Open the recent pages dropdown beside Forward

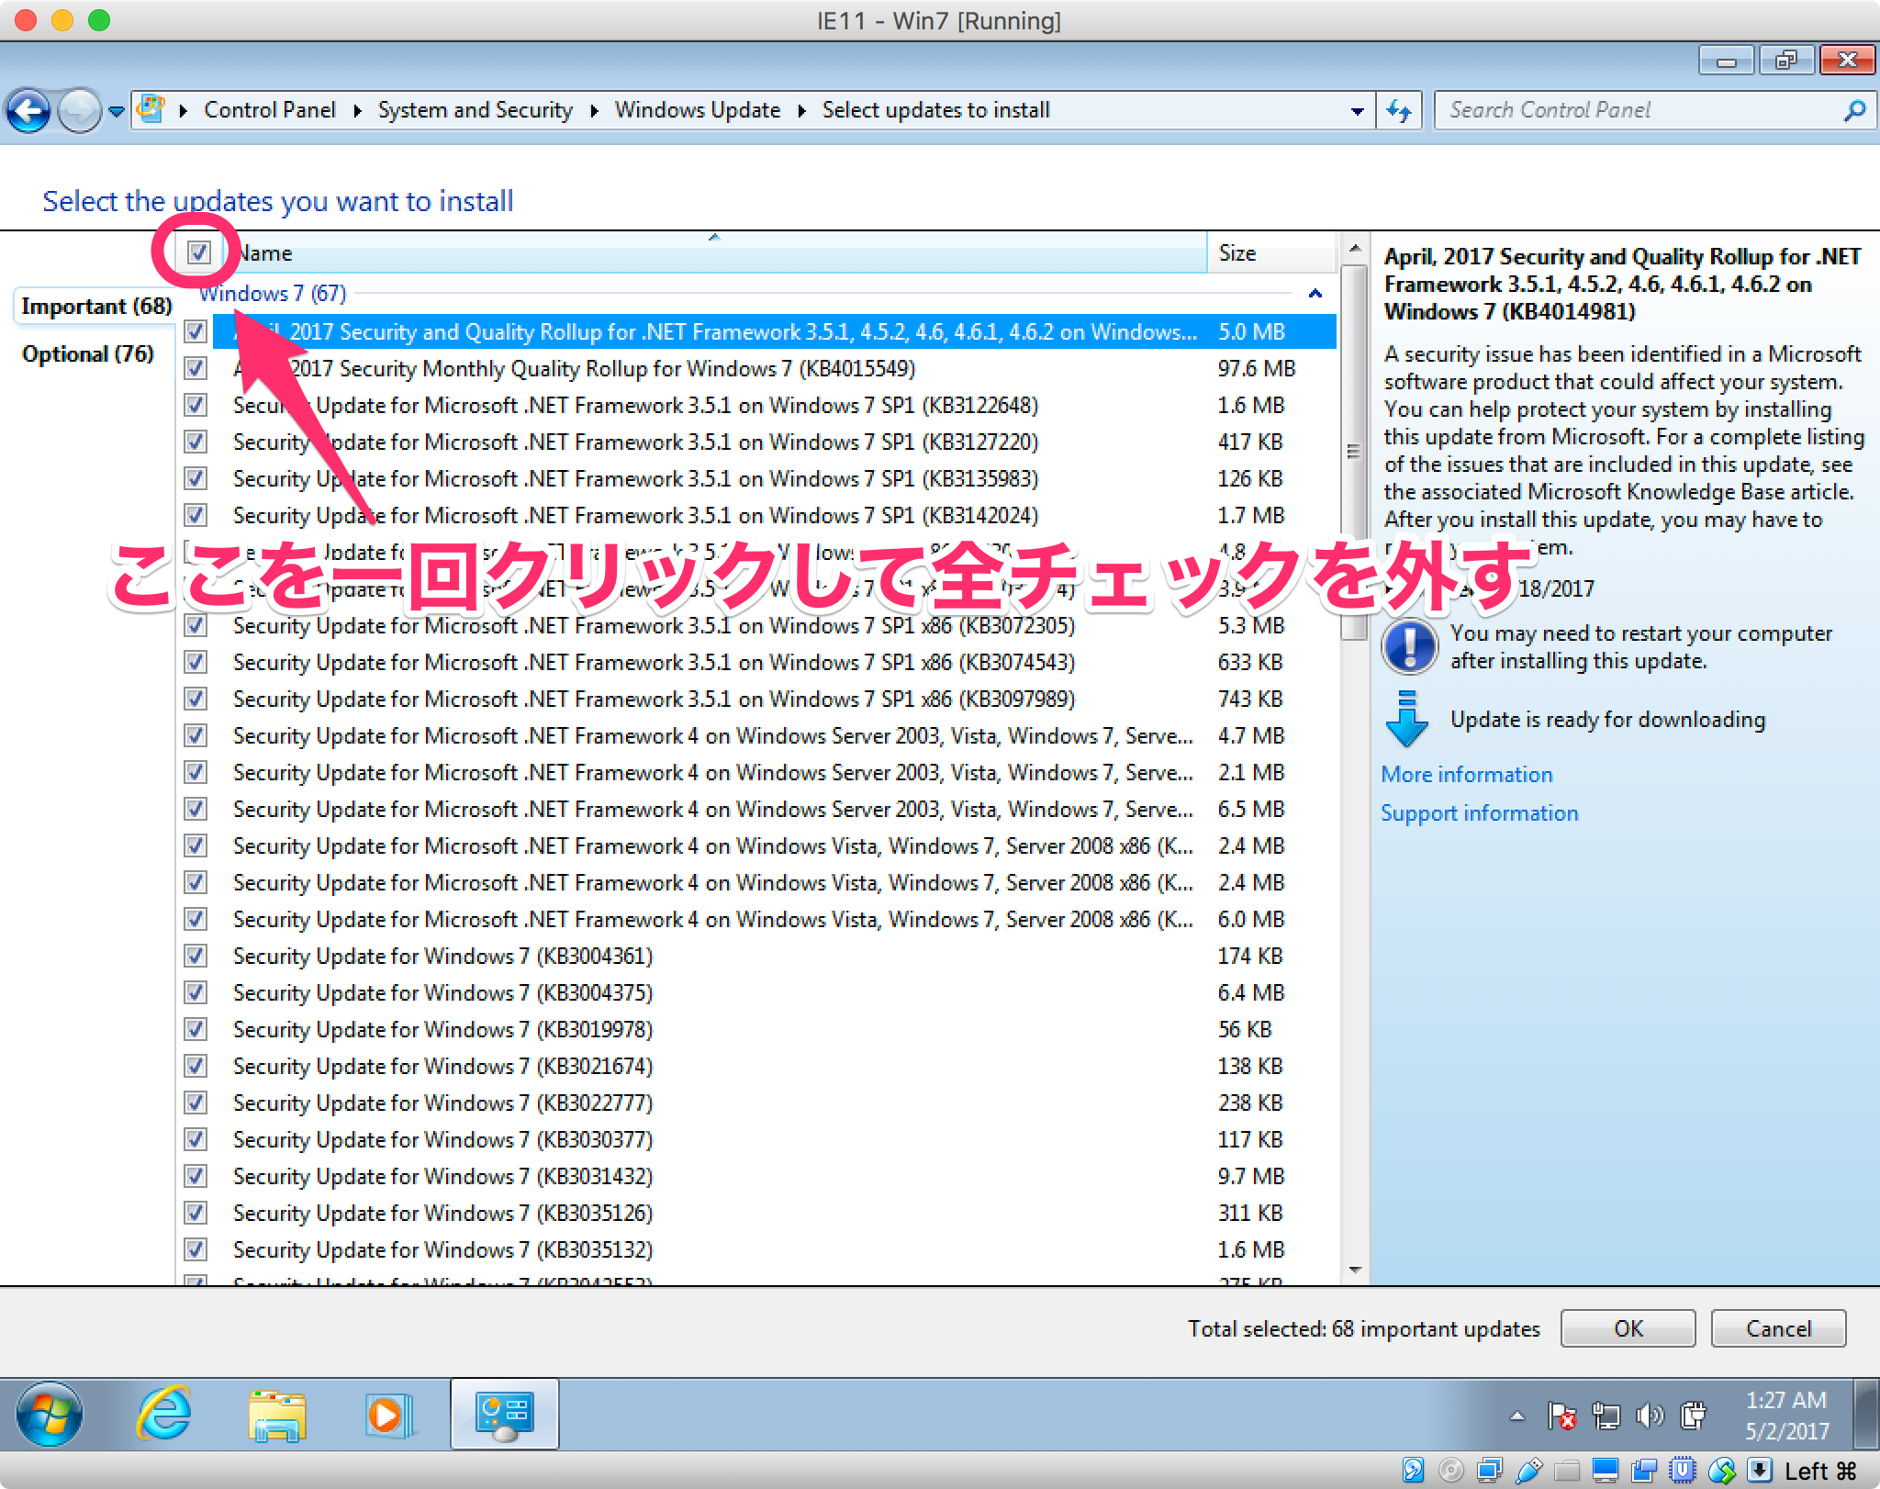[117, 112]
